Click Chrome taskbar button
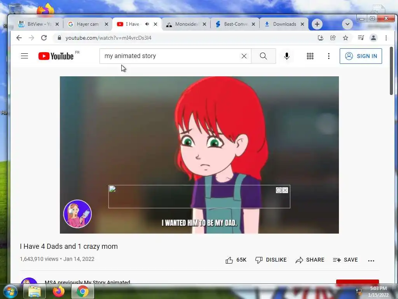This screenshot has width=398, height=299. [83, 291]
